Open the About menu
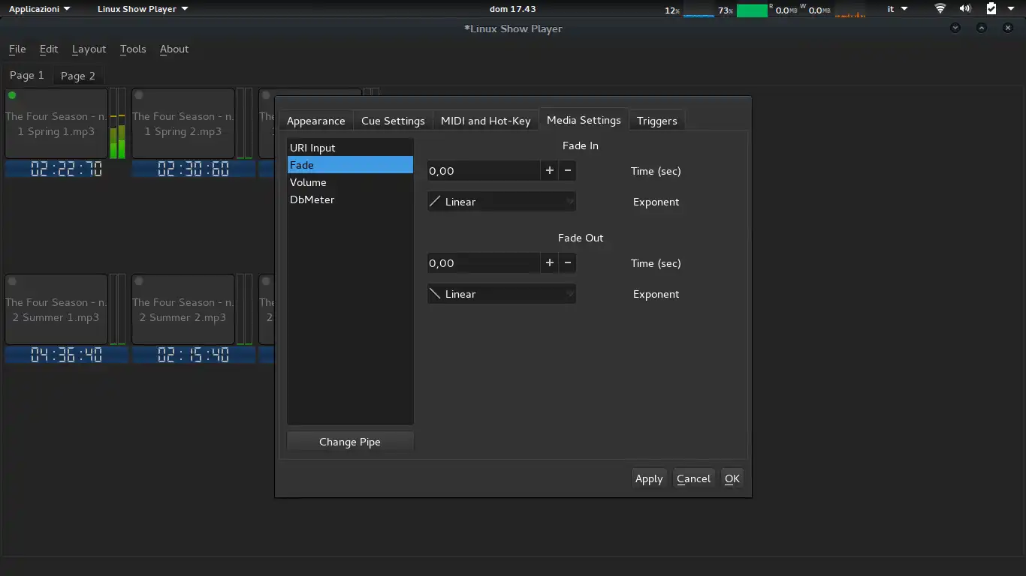The width and height of the screenshot is (1026, 576). pos(174,49)
